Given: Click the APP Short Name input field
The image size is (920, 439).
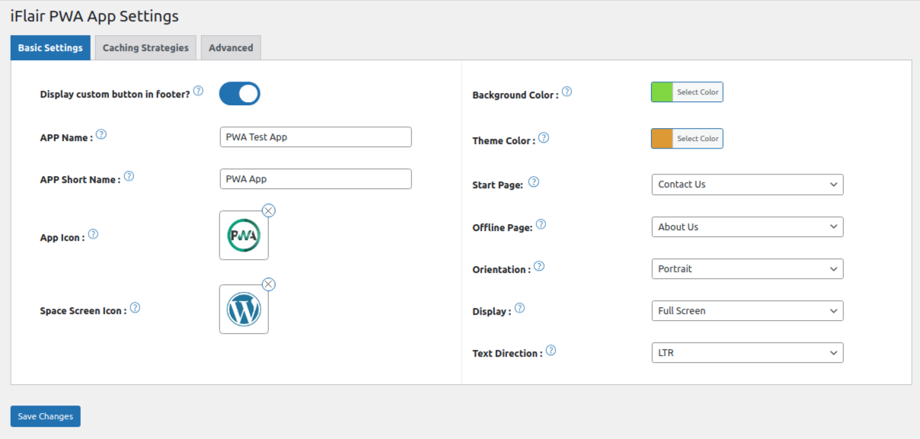Looking at the screenshot, I should tap(315, 178).
